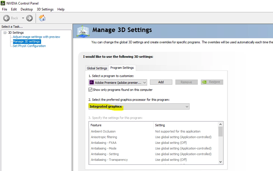Click the Back arrow icon
273x171 pixels.
point(7,18)
